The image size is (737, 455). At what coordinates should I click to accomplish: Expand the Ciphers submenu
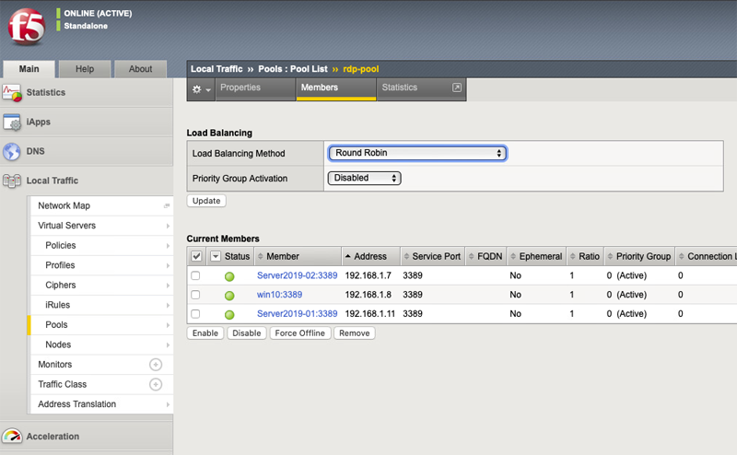[x=168, y=286]
